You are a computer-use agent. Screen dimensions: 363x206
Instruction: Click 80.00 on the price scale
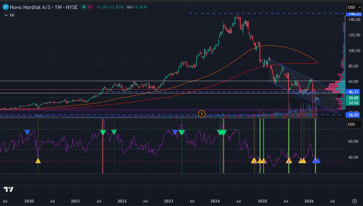click(x=353, y=66)
